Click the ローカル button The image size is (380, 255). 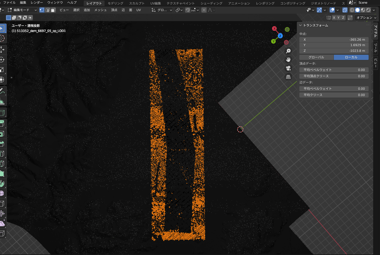tap(351, 57)
